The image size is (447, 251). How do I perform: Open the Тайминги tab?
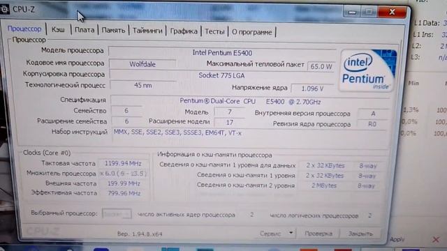pos(147,31)
